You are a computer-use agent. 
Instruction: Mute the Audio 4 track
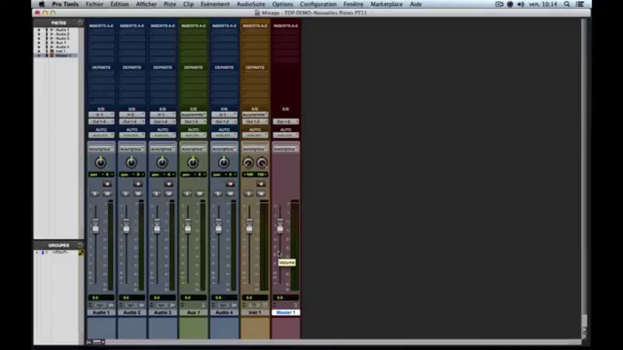point(230,193)
